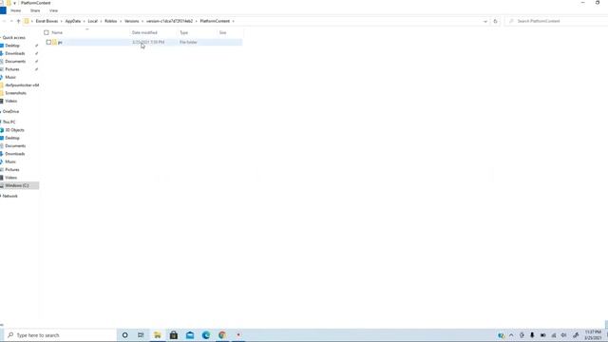Screen dimensions: 608x342
Task: Open the View ribbon tab
Action: pos(53,10)
